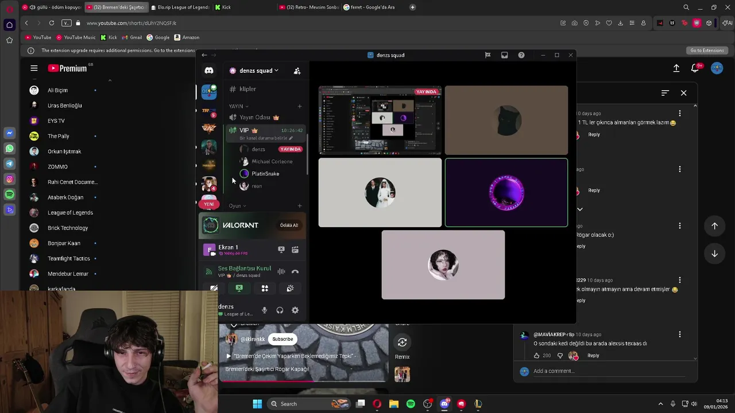
Task: Open noise suppression waveform icon
Action: [281, 272]
